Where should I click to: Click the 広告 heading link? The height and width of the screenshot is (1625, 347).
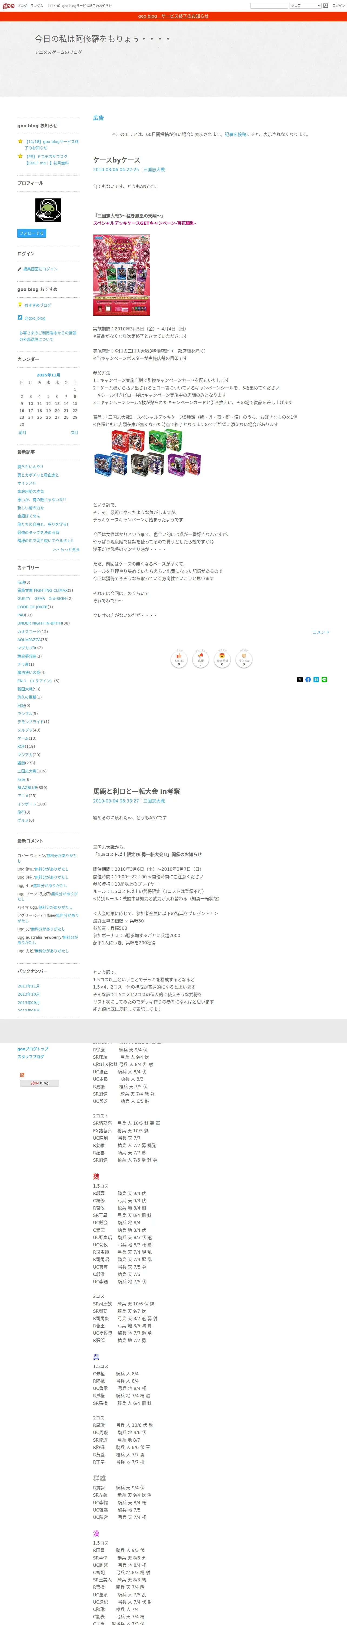point(98,118)
